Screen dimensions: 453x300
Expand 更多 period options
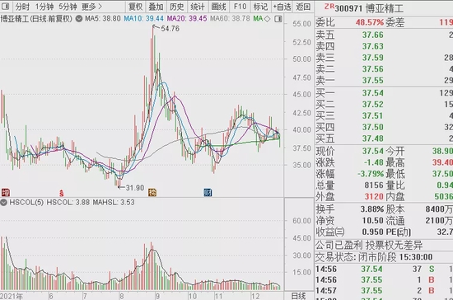(x=92, y=7)
